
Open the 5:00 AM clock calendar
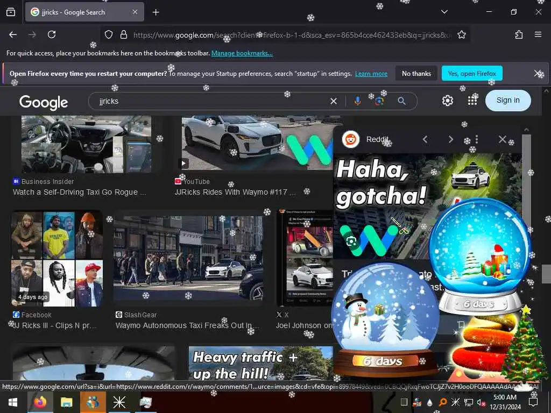tap(505, 402)
